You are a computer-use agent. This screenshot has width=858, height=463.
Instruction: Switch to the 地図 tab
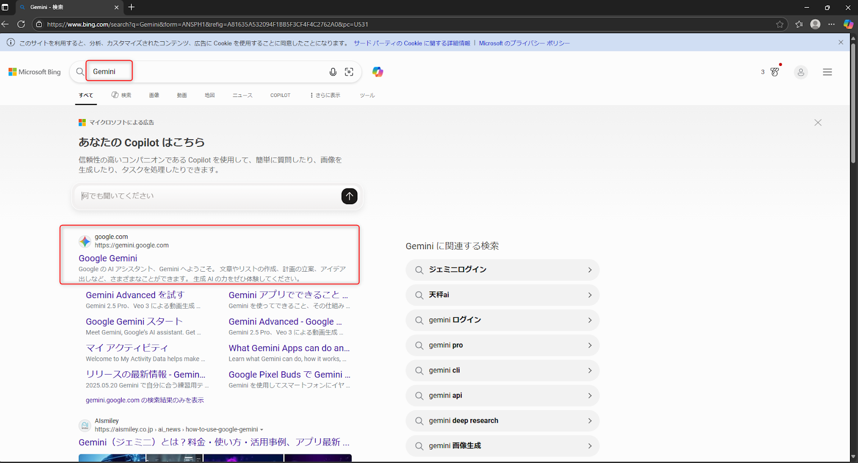pyautogui.click(x=210, y=95)
